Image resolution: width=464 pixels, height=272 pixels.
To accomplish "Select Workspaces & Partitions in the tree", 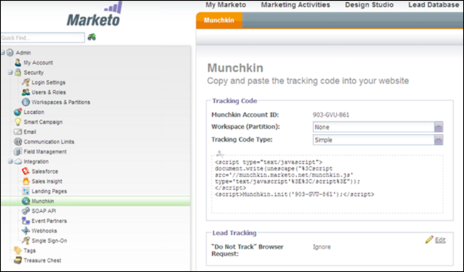I will coord(60,102).
